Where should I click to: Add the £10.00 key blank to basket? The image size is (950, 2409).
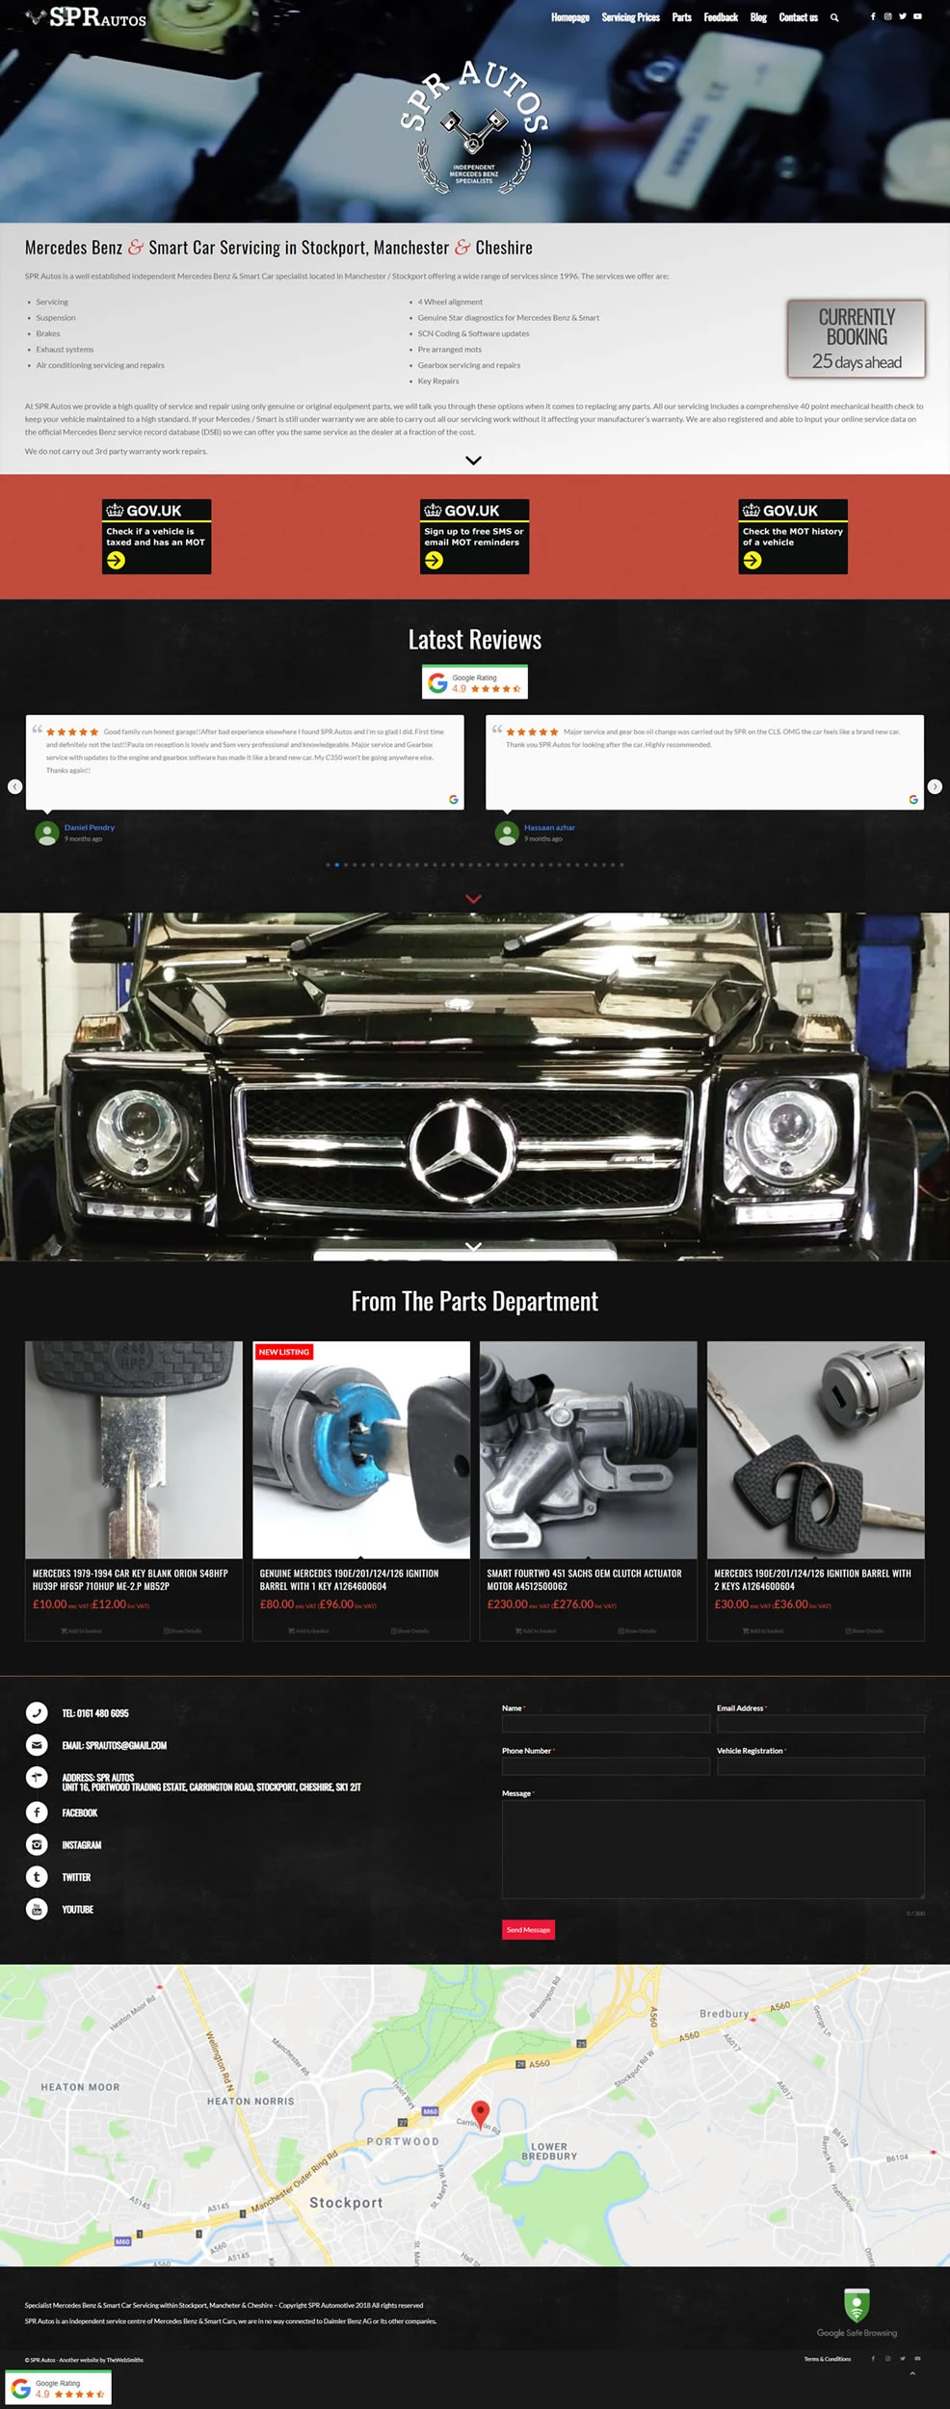(x=81, y=1630)
